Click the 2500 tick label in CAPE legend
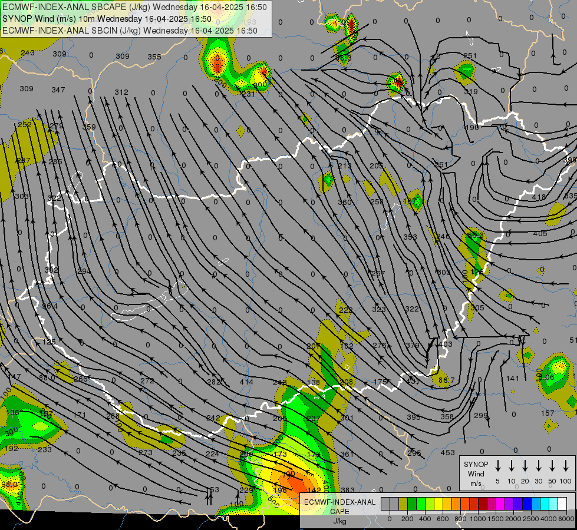The image size is (577, 530). [x=531, y=519]
